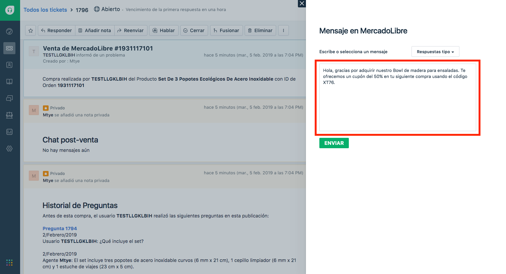
Task: Open the Respuestas tipo dropdown
Action: coord(435,52)
